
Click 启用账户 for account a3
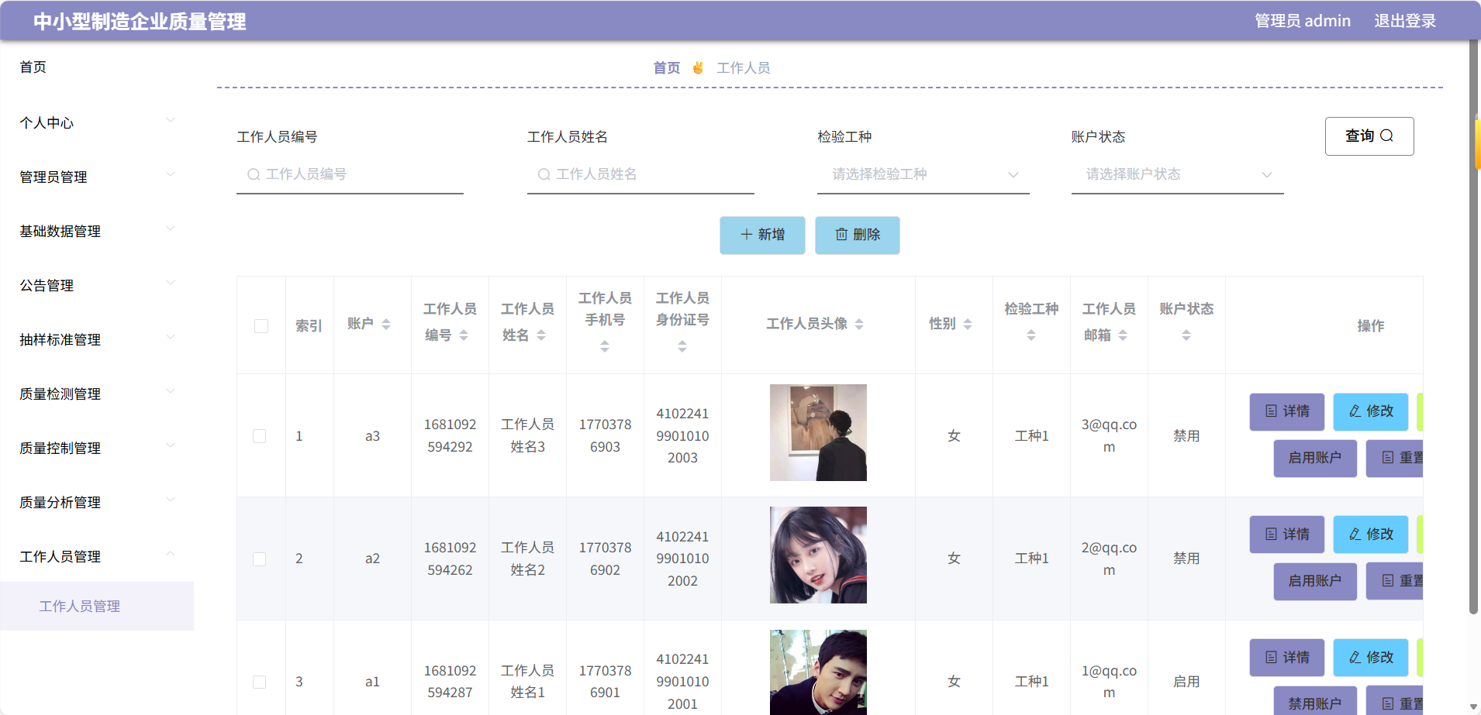tap(1315, 458)
